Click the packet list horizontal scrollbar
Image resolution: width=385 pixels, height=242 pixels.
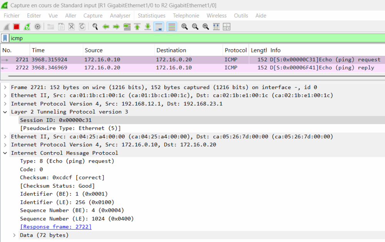[x=197, y=76]
